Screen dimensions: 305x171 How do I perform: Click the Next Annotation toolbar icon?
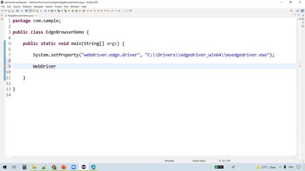95,11
